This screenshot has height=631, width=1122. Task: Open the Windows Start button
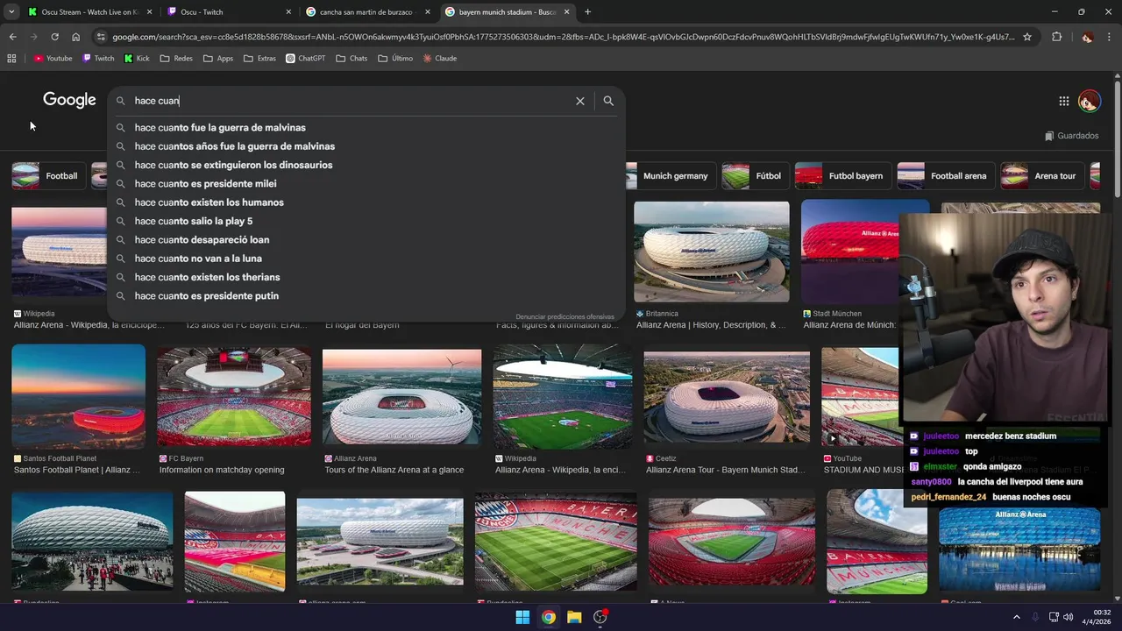click(x=522, y=617)
